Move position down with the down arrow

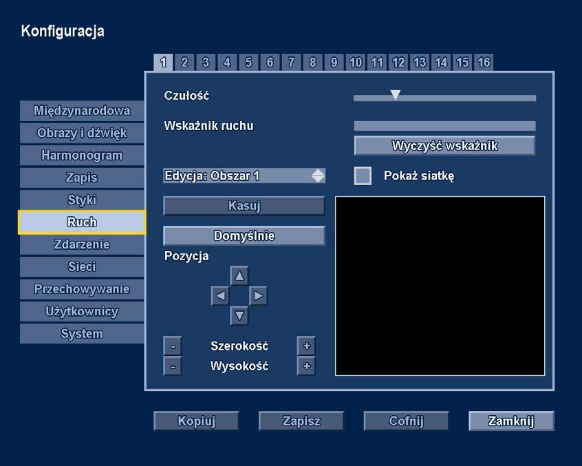pyautogui.click(x=239, y=316)
